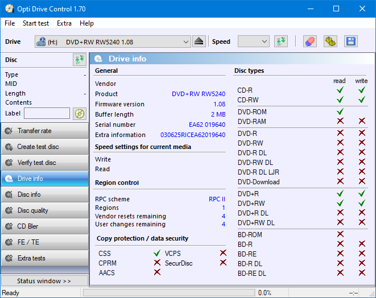Click the disc Label input field

click(x=47, y=113)
